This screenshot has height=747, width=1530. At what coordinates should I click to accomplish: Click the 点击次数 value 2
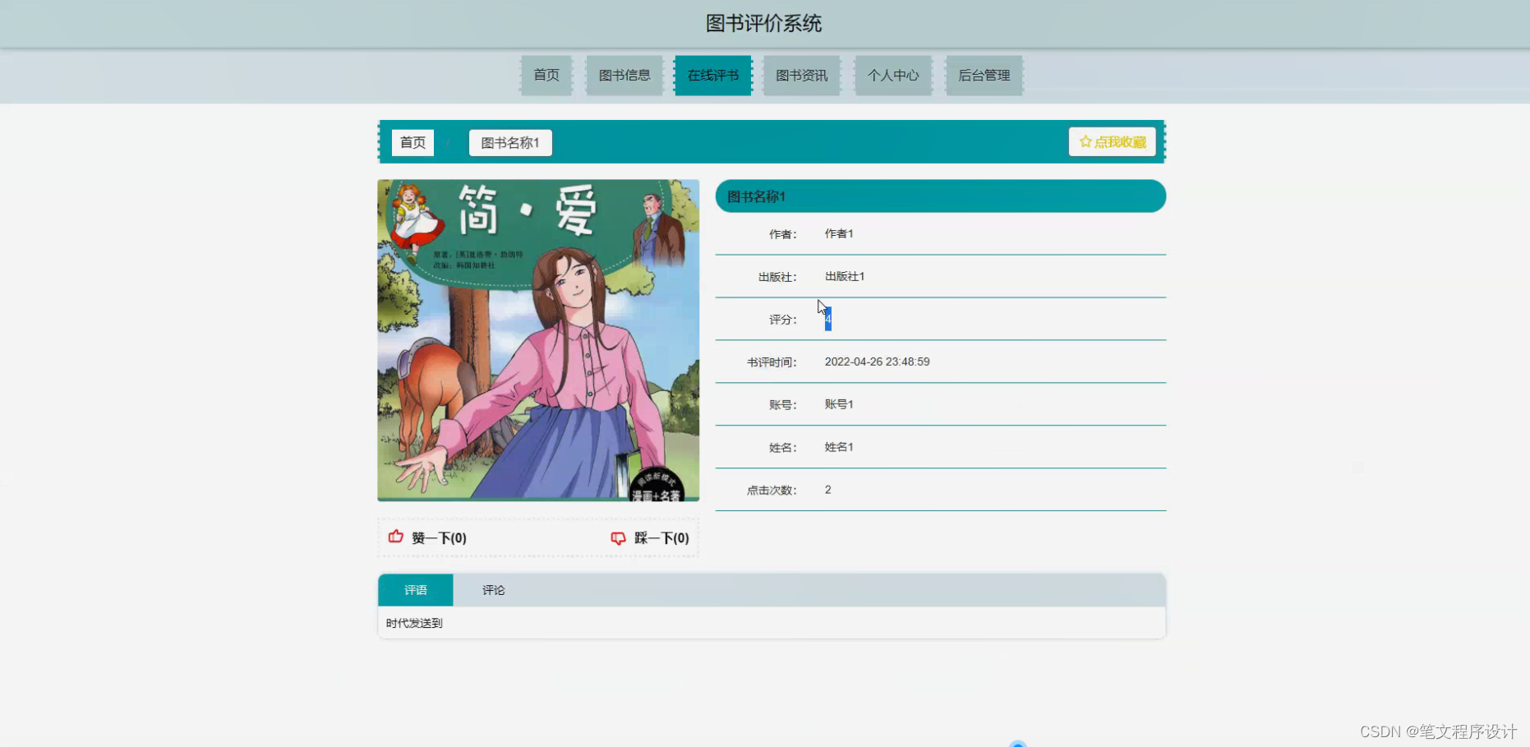pos(828,490)
